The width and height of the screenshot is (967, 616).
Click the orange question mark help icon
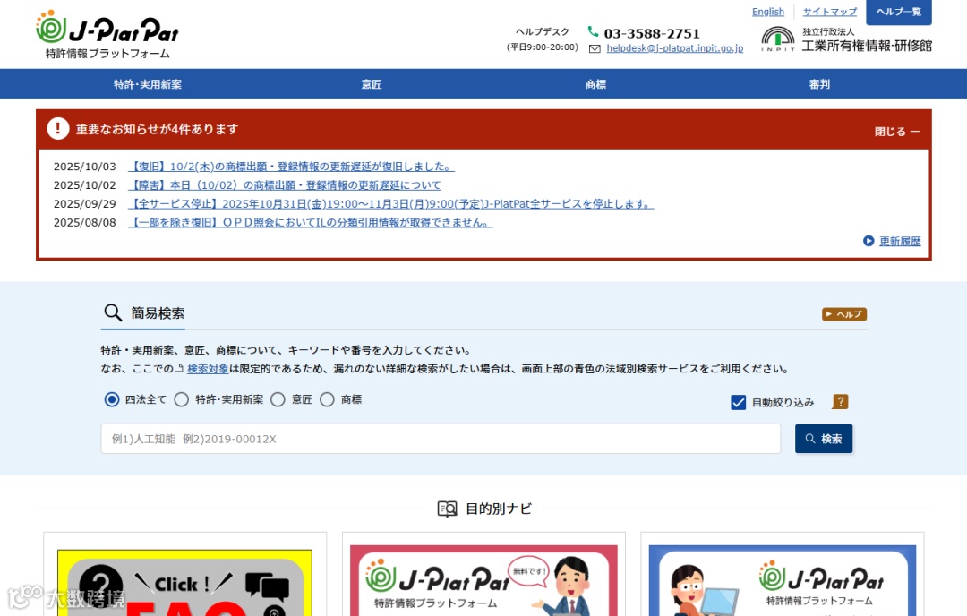click(840, 402)
